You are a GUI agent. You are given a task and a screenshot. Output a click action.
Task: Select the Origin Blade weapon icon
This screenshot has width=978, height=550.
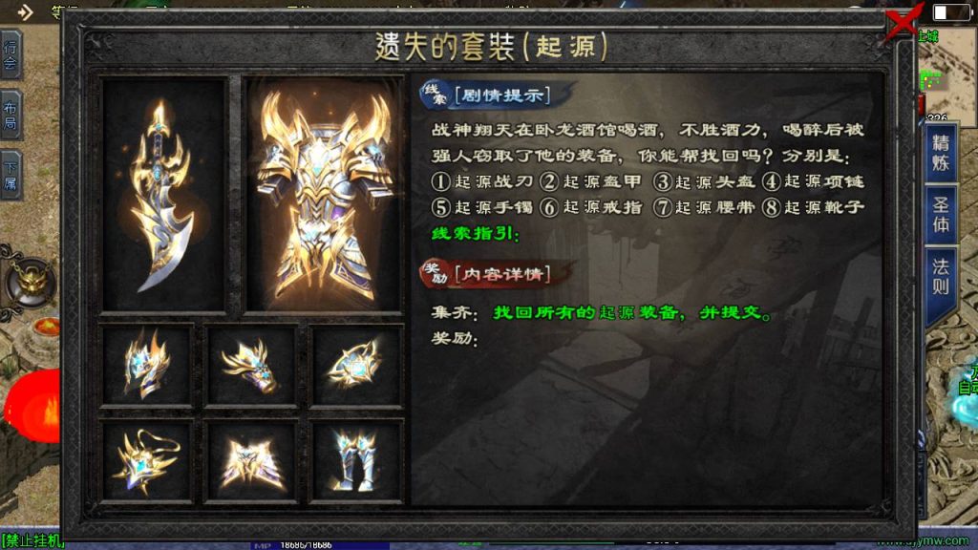pyautogui.click(x=164, y=195)
